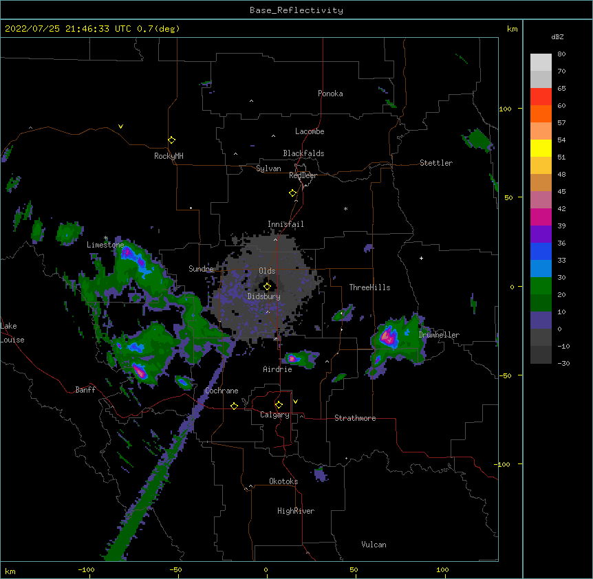Click the Vulcan city label

(374, 545)
